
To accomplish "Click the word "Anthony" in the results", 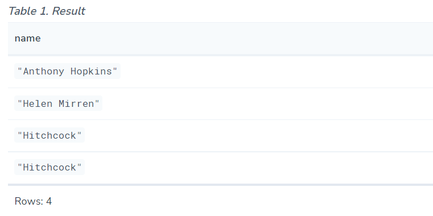I will (x=44, y=72).
